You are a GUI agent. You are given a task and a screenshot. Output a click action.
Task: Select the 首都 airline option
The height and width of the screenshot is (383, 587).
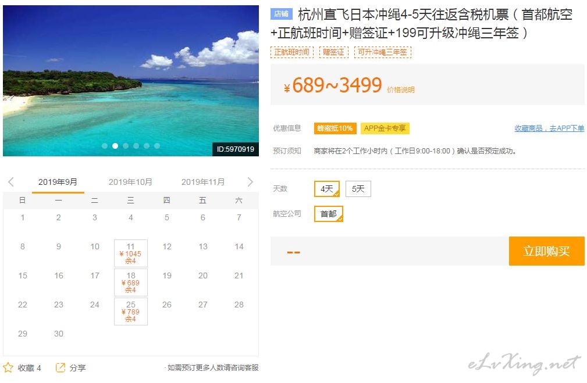[x=328, y=214]
